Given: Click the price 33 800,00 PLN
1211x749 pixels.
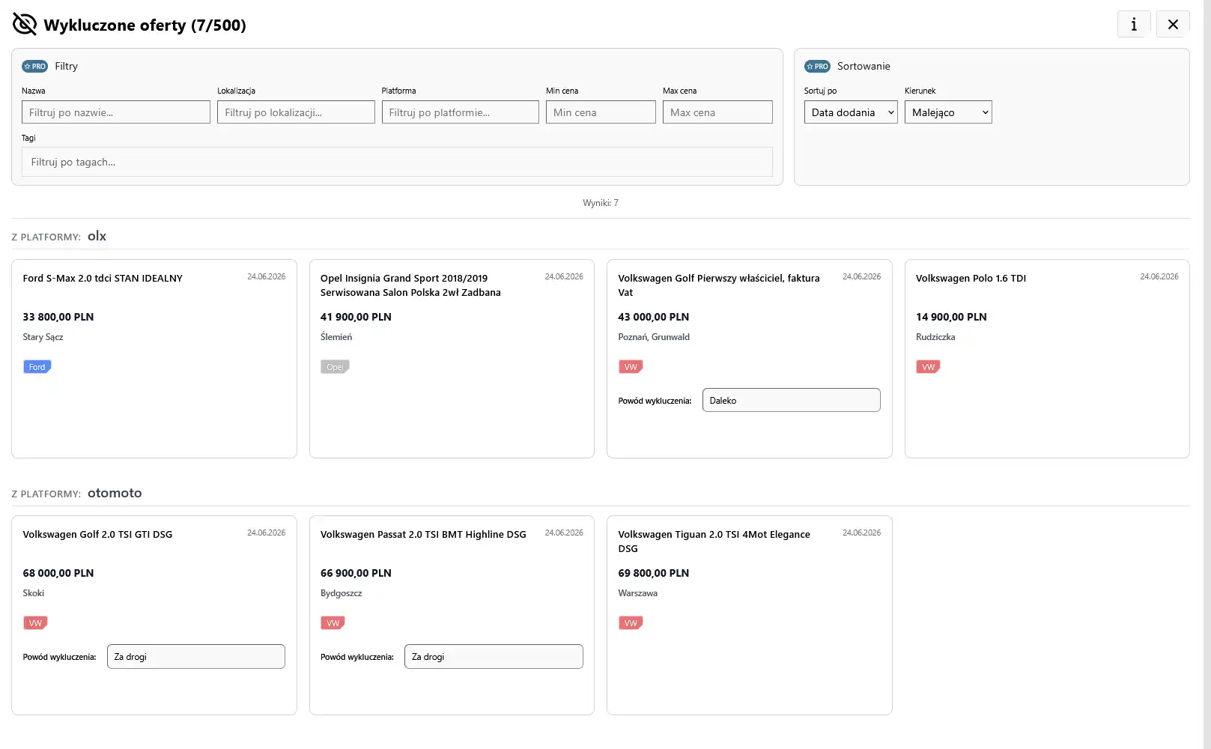Looking at the screenshot, I should [58, 317].
